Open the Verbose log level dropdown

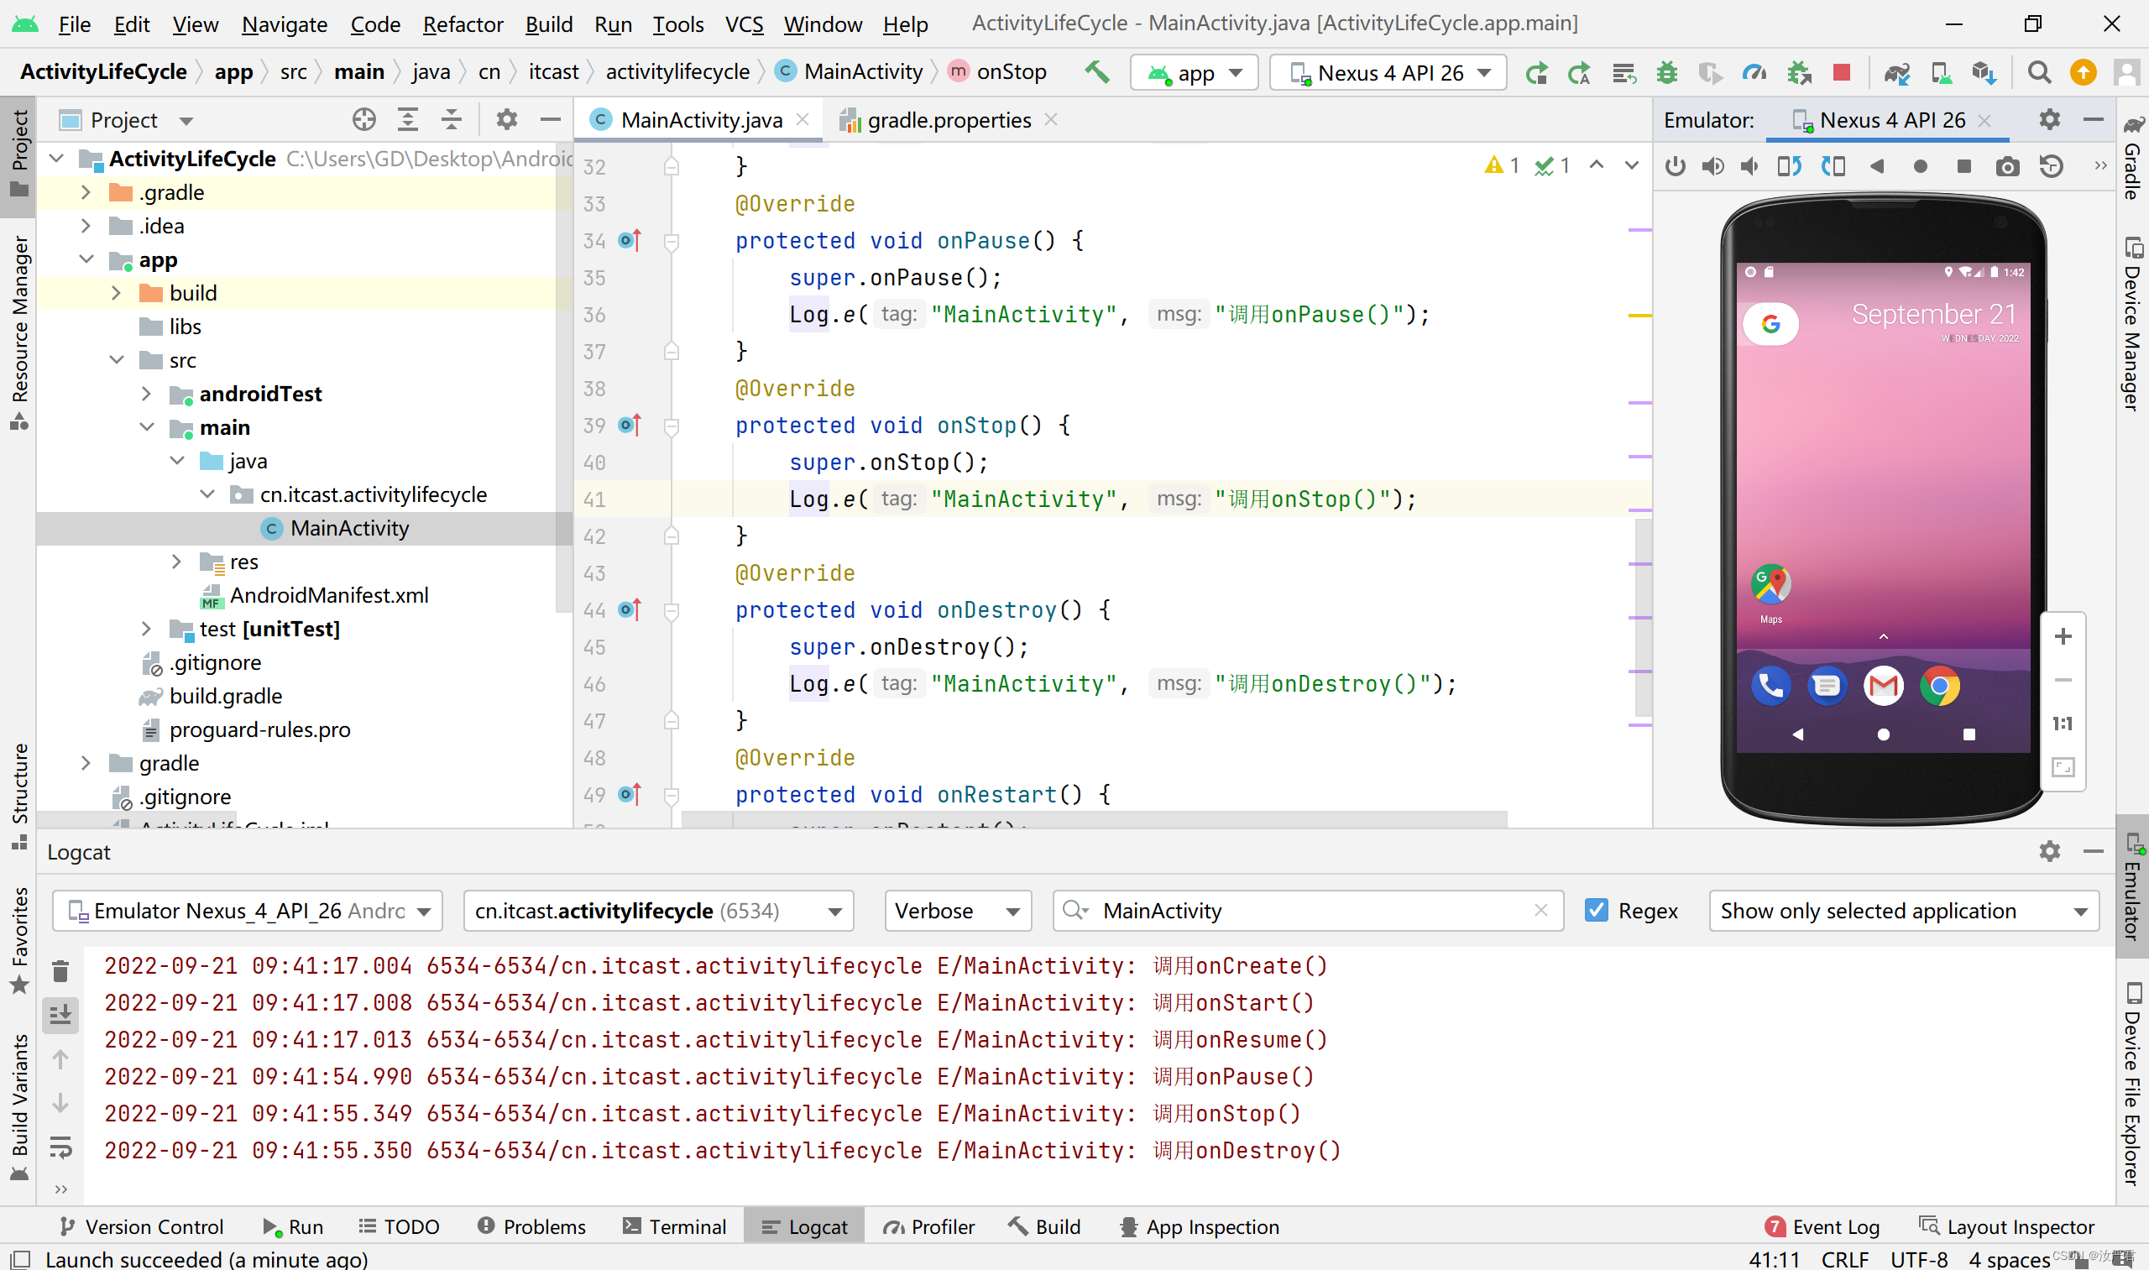957,911
